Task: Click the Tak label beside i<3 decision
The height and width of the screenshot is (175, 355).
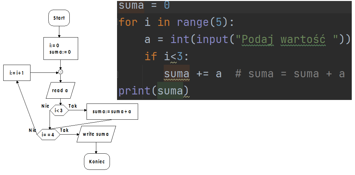Action: pyautogui.click(x=73, y=106)
